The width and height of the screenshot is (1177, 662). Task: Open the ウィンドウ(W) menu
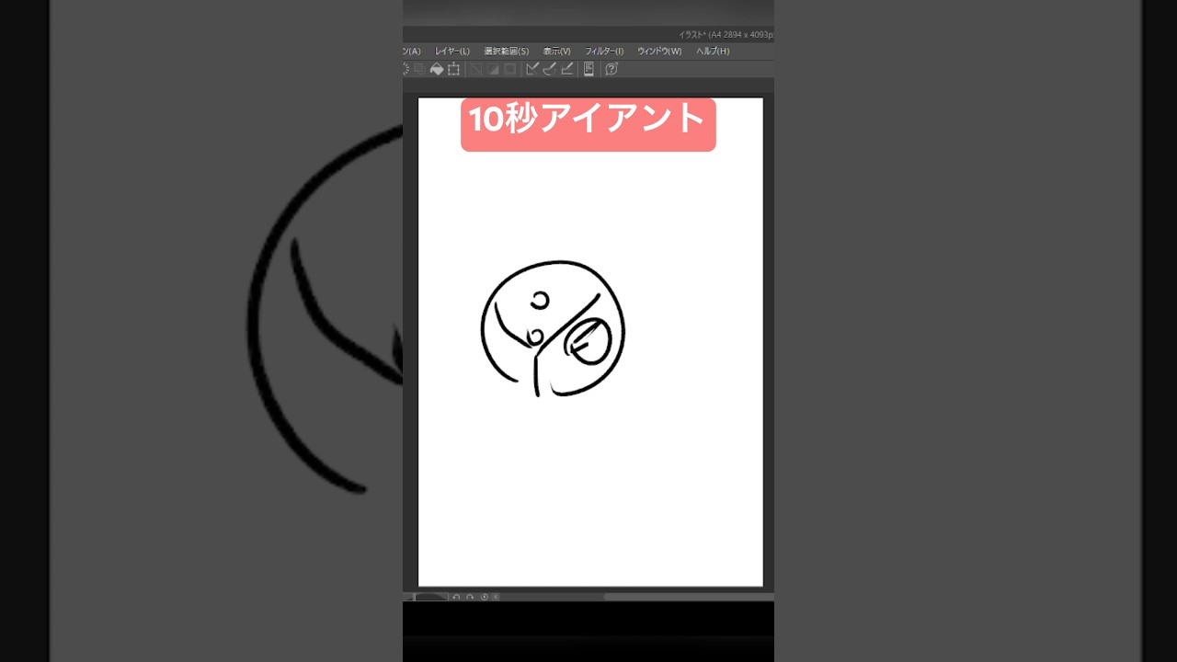point(659,51)
